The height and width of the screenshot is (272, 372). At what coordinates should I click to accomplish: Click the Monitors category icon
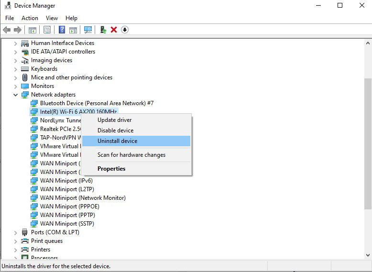click(25, 86)
